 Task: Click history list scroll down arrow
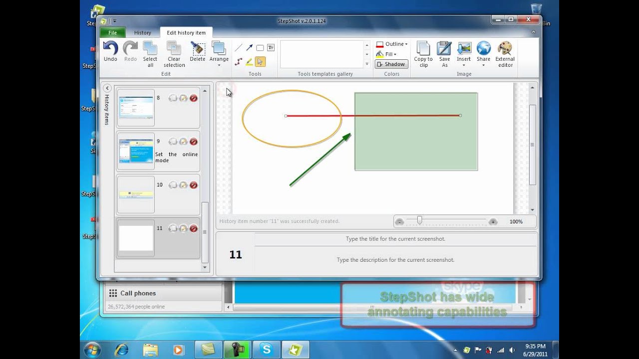205,267
